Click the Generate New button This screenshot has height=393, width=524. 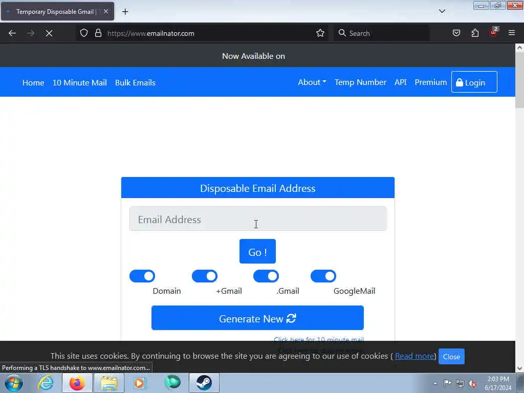[257, 318]
